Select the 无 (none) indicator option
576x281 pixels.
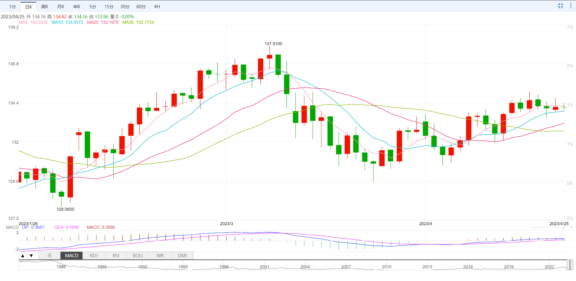point(50,256)
